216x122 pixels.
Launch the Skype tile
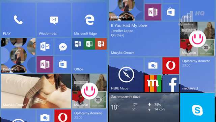197,107
